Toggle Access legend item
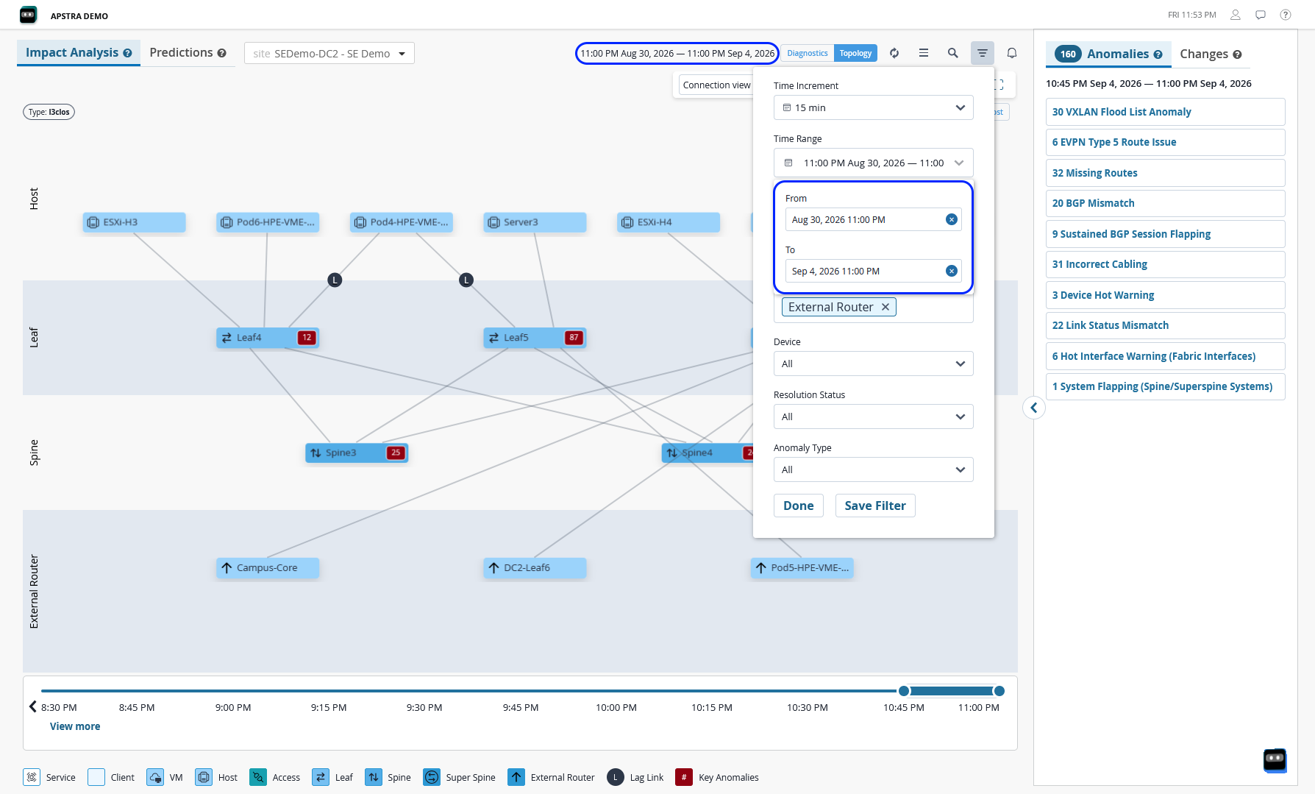 pos(275,777)
